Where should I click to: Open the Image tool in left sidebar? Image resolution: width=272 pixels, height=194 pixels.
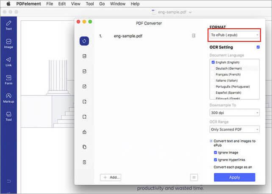(x=8, y=44)
